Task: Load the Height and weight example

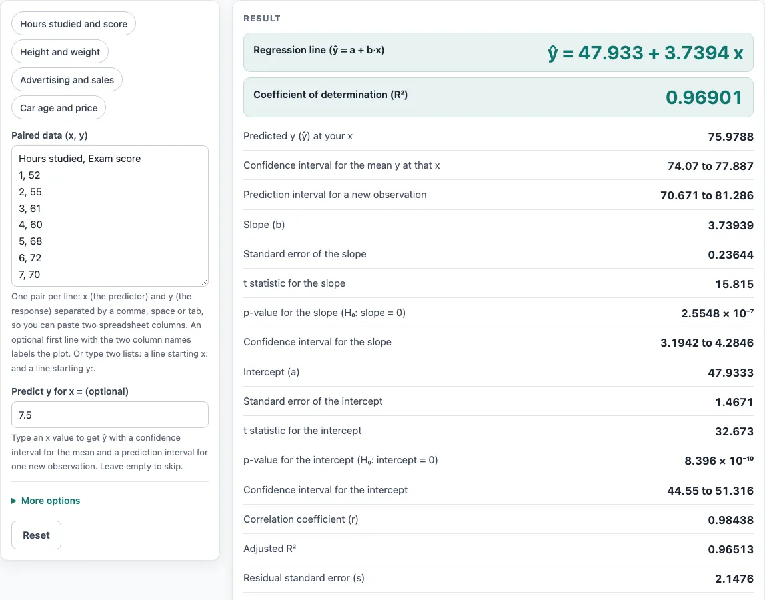Action: pyautogui.click(x=60, y=52)
